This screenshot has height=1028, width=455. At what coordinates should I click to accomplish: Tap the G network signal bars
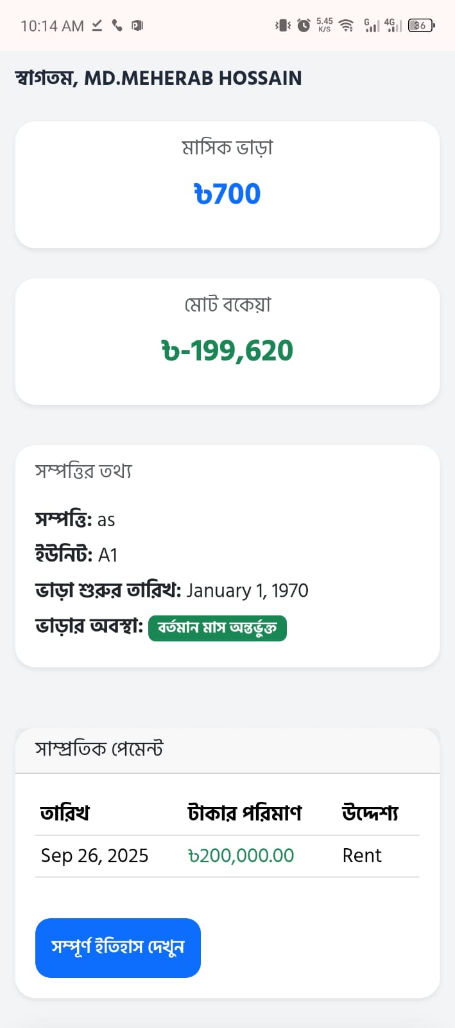(372, 26)
